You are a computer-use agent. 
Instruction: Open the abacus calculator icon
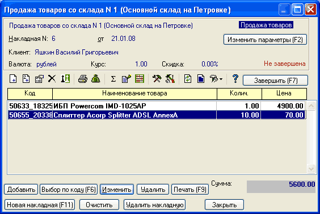(x=140, y=79)
